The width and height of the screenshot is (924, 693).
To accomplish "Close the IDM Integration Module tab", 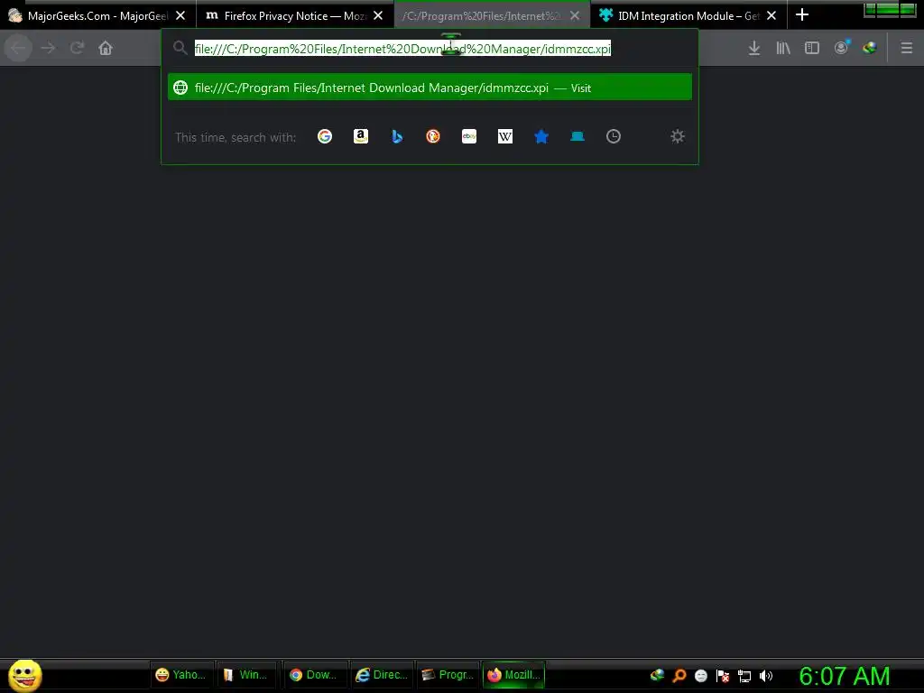I will pyautogui.click(x=772, y=16).
